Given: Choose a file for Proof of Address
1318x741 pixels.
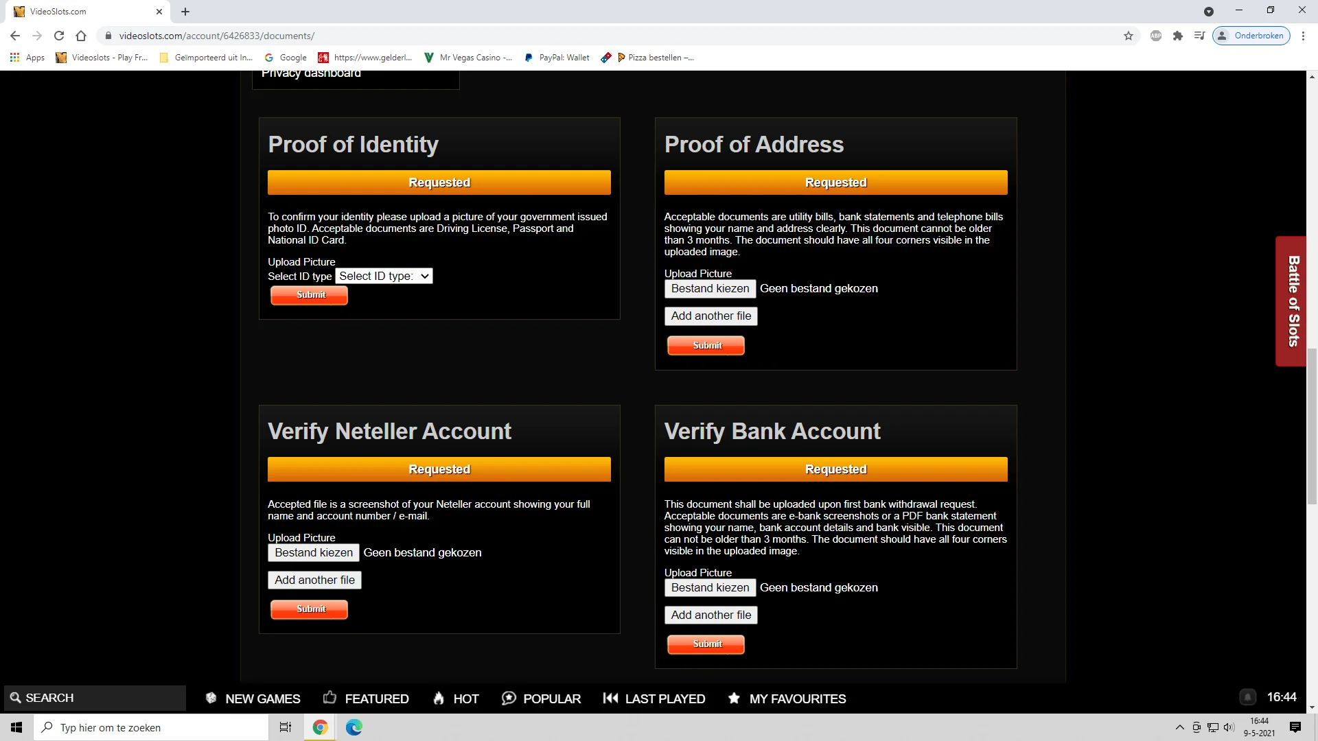Looking at the screenshot, I should point(710,289).
